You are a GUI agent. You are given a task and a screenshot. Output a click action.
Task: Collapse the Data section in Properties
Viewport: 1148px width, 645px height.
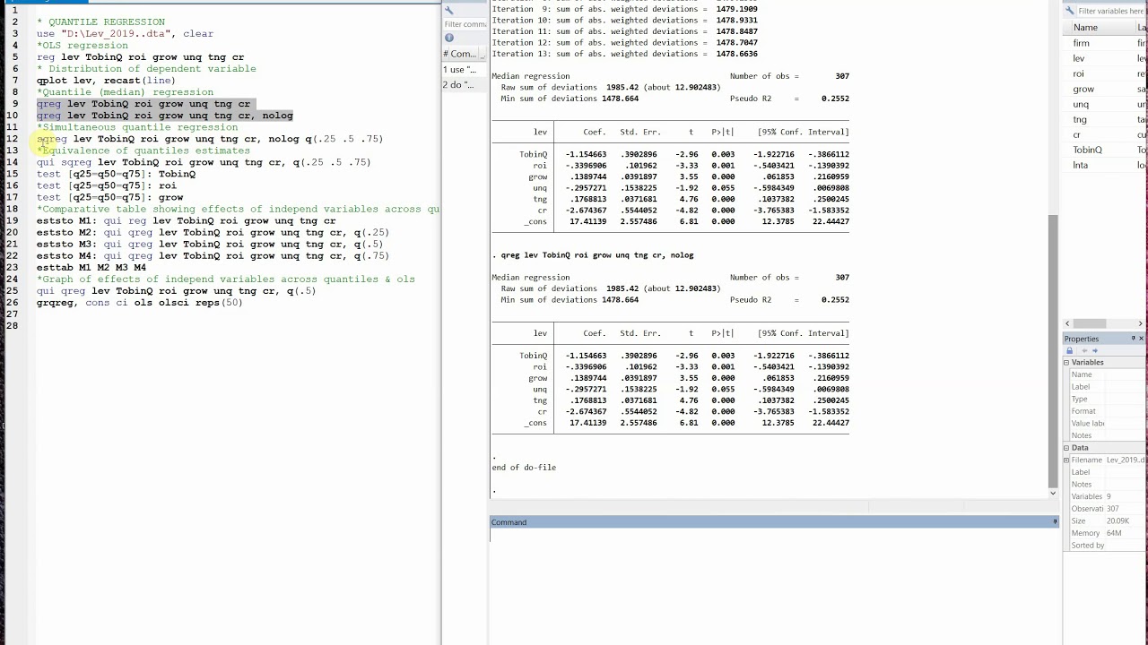tap(1066, 448)
